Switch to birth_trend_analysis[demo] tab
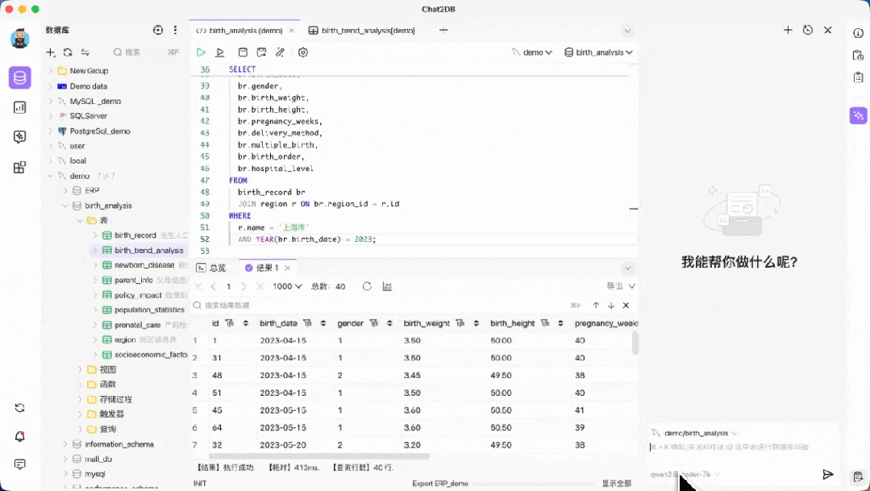 (x=362, y=31)
